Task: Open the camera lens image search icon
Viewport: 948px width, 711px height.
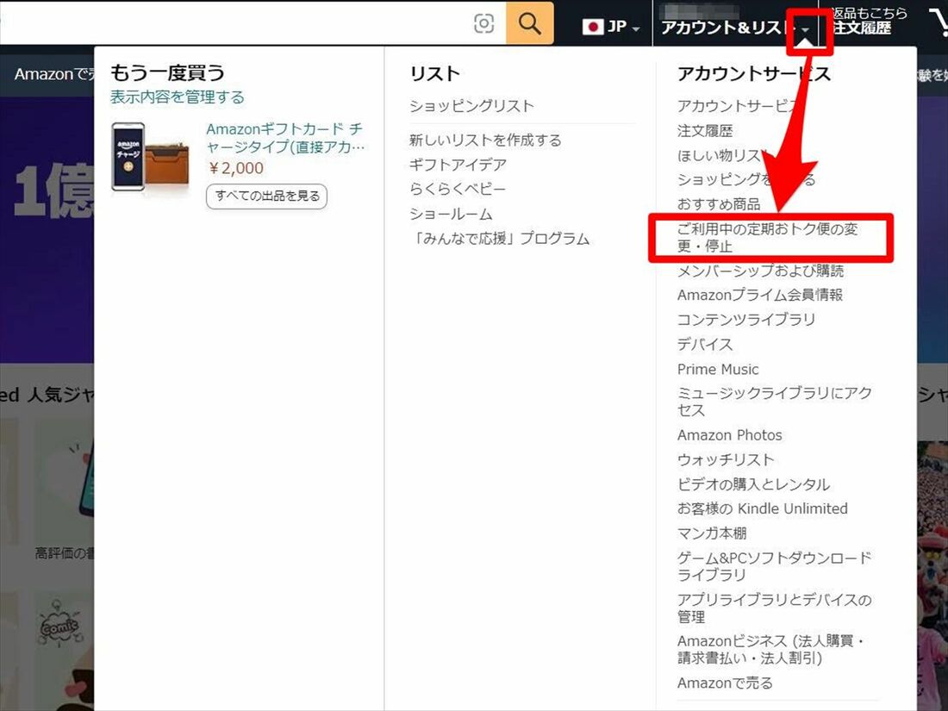Action: coord(483,23)
